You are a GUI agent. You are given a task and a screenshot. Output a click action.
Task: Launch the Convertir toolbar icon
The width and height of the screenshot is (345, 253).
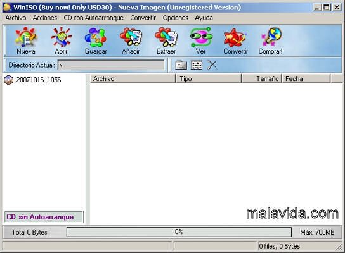click(235, 37)
